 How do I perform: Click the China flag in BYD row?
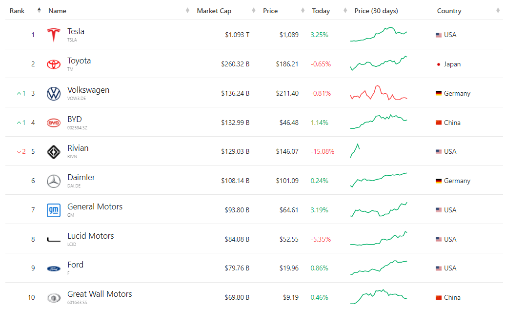point(438,123)
